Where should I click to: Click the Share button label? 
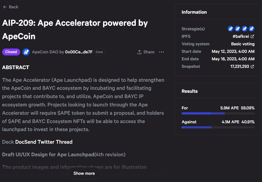point(149,52)
